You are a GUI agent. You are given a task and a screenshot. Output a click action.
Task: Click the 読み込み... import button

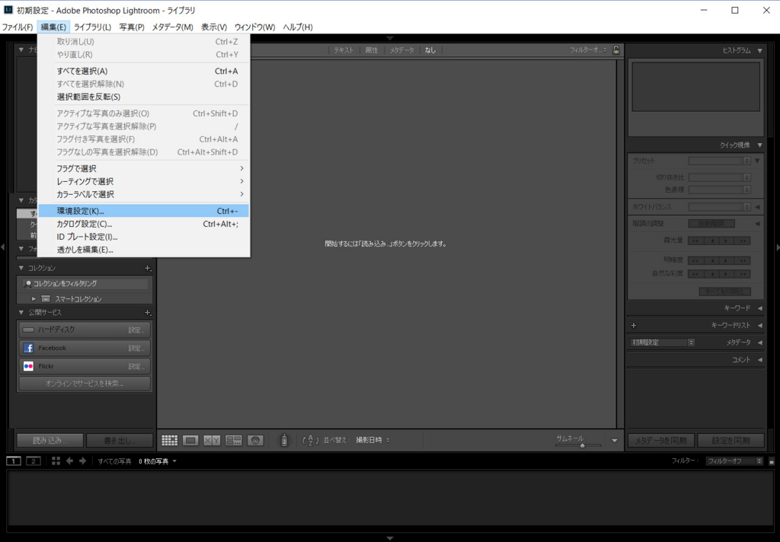point(50,441)
